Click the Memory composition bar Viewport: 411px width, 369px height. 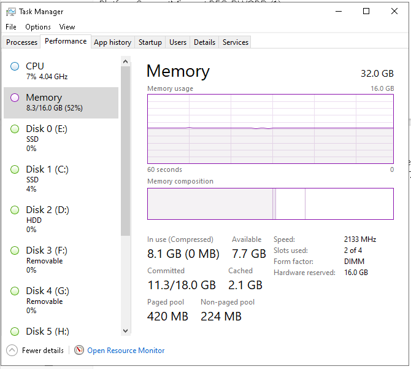tap(270, 204)
